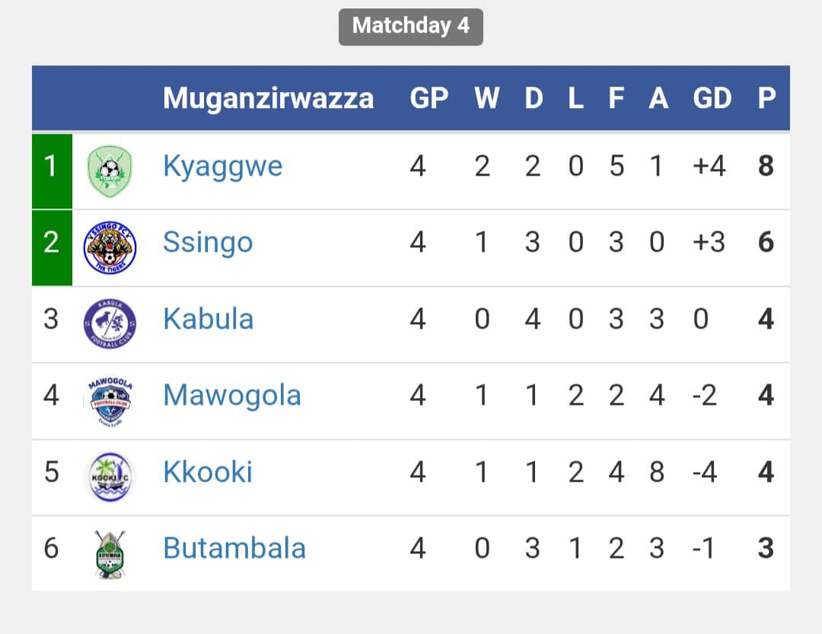Click Kyaggwe's bold points total 8
Screen dimensions: 822x634
point(766,167)
